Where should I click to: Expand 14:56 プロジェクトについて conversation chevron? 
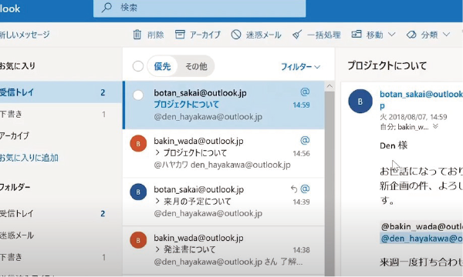point(157,152)
